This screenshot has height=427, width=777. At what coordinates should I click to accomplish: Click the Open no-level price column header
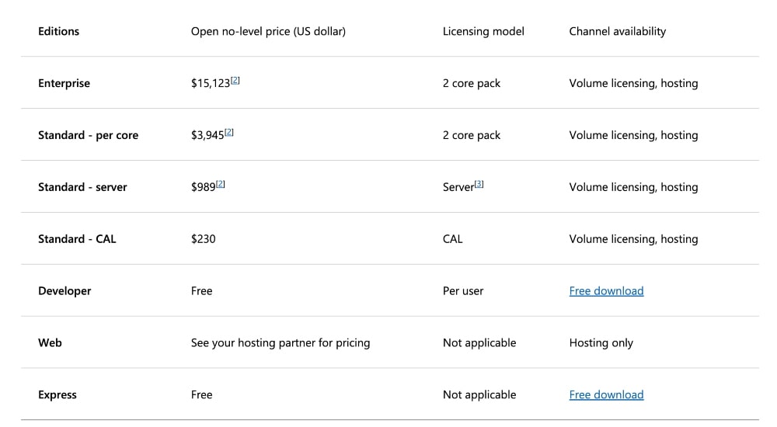coord(268,32)
